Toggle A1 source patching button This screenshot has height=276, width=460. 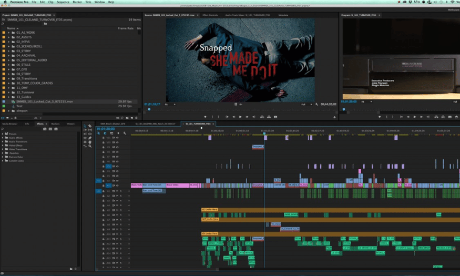98,191
